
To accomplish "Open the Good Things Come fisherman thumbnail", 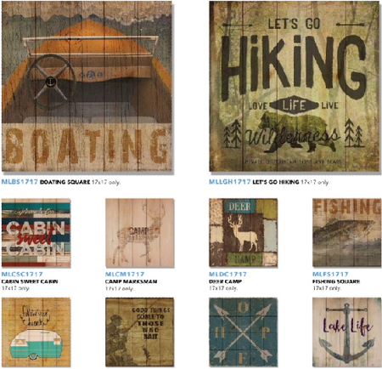I will 140,332.
